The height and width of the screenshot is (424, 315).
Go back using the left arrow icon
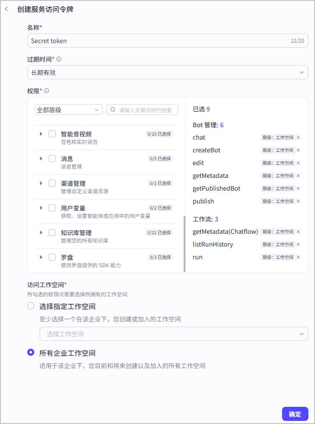7,9
